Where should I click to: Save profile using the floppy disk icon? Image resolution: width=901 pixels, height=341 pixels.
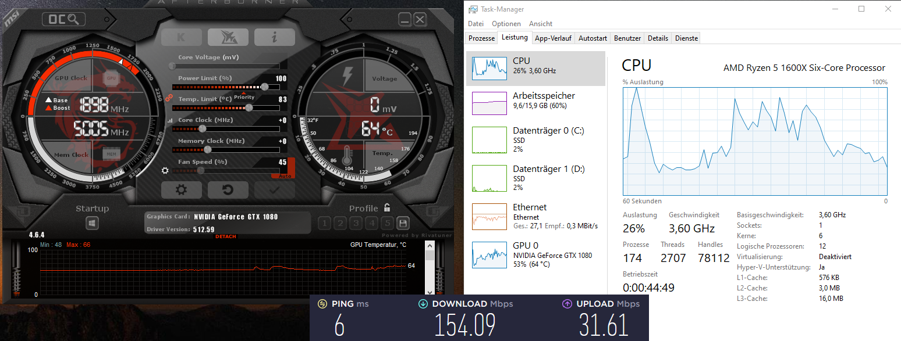click(402, 223)
